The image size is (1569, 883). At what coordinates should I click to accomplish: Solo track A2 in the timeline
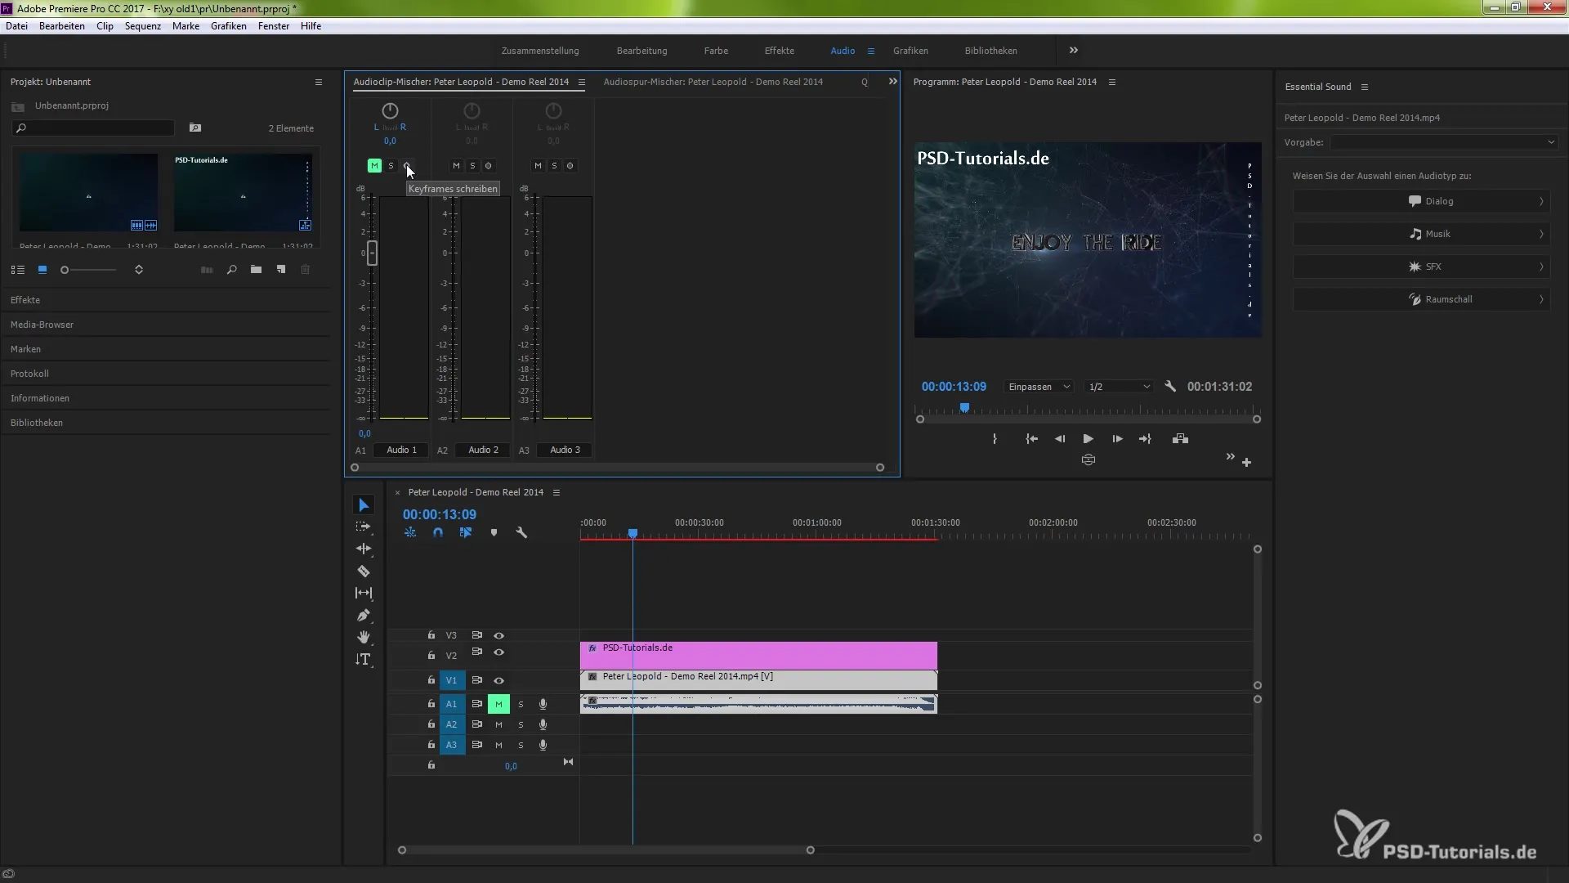coord(521,724)
